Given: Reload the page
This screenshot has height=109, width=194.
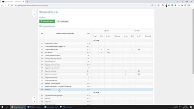Looking at the screenshot, I should 9,5.
